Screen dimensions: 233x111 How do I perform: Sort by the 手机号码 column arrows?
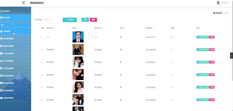click(153, 28)
